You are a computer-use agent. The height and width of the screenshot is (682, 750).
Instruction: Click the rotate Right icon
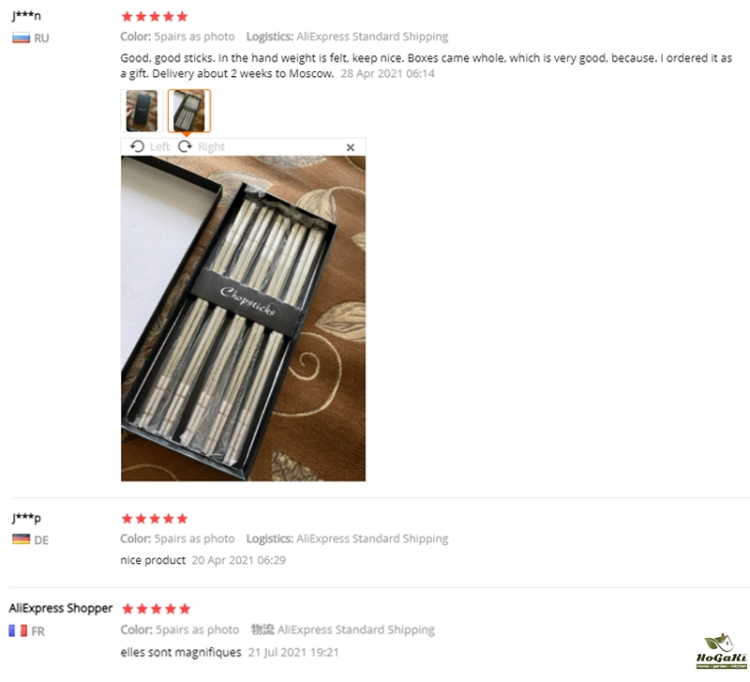coord(185,146)
